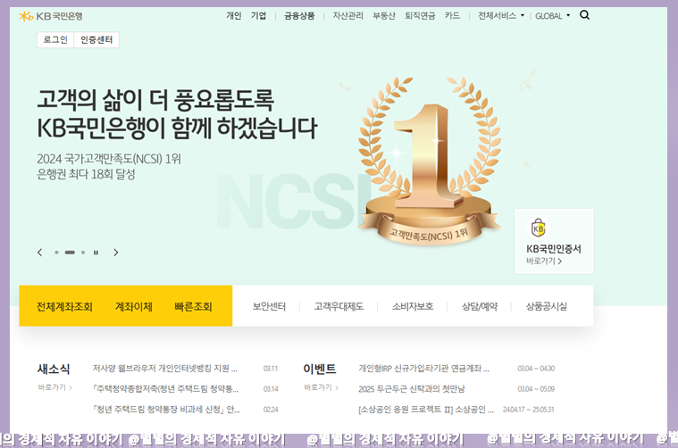This screenshot has height=448, width=678.
Task: Open 전체계좌조회 quick menu
Action: pos(64,307)
